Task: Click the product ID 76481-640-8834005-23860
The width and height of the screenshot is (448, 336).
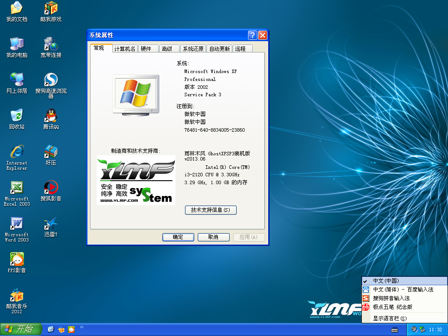Action: (x=214, y=130)
